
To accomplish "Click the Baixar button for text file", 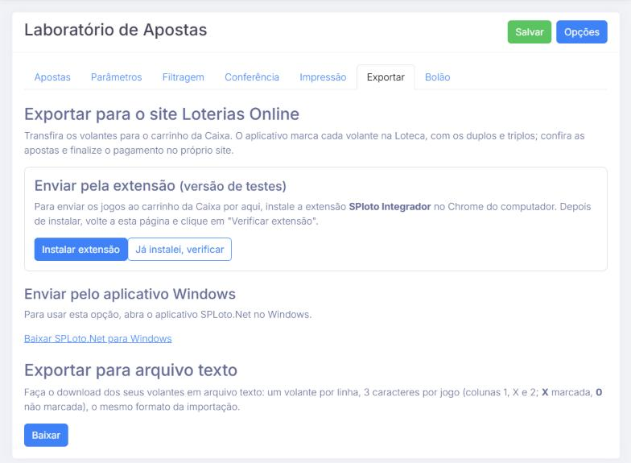I will [x=46, y=435].
